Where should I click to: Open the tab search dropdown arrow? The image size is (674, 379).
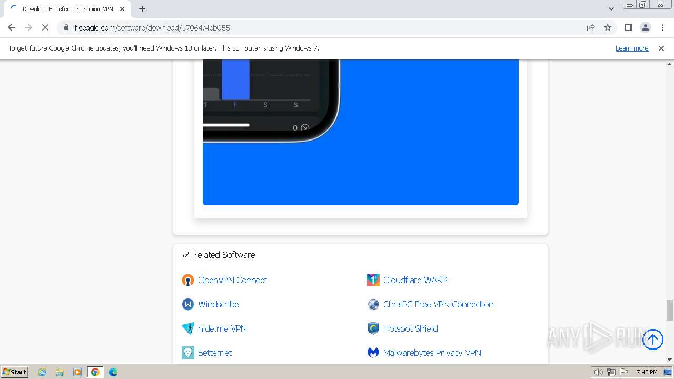(611, 9)
